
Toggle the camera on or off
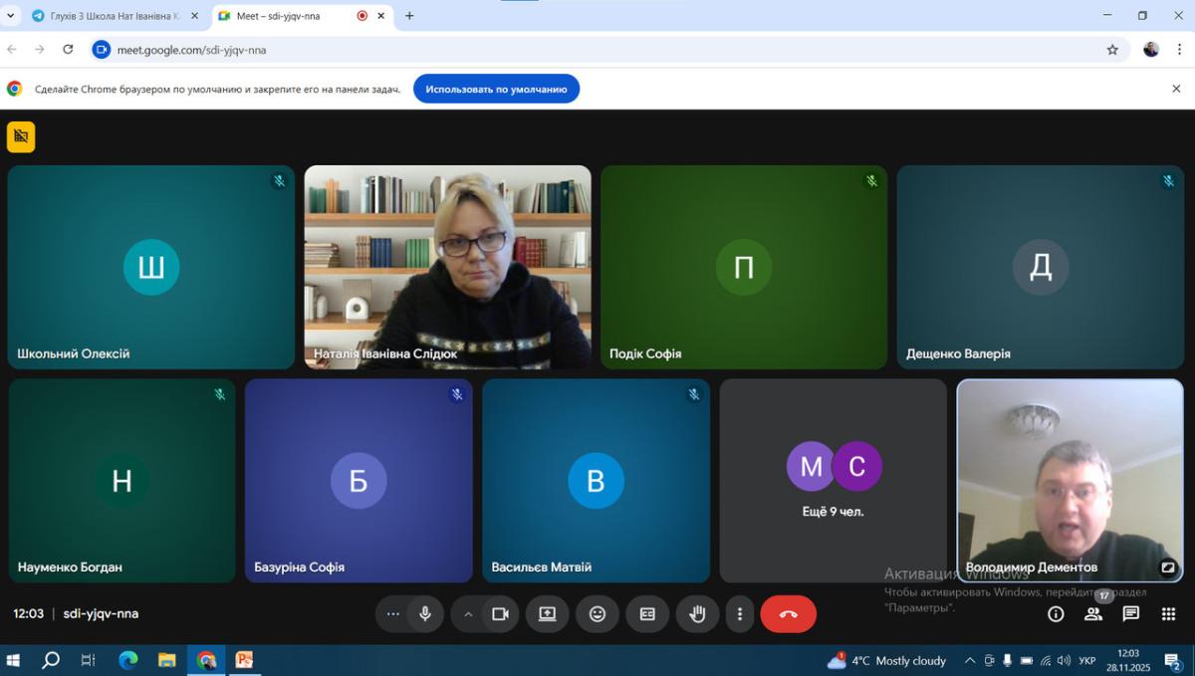pyautogui.click(x=500, y=614)
